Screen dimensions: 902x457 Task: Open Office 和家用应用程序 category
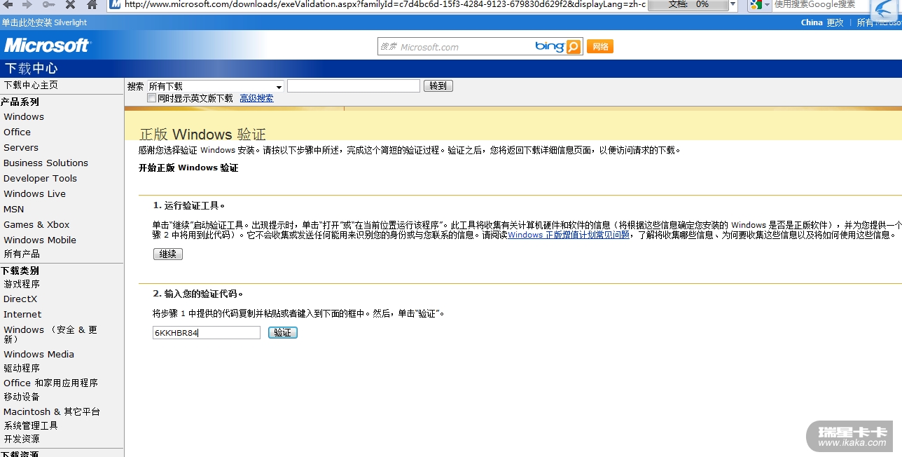coord(50,383)
